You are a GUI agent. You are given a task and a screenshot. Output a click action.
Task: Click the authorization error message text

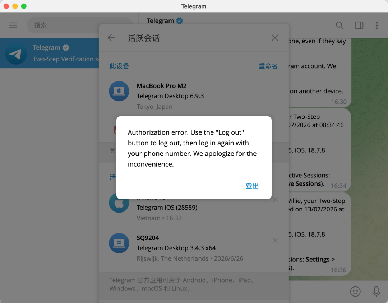click(x=192, y=148)
